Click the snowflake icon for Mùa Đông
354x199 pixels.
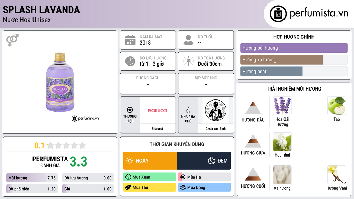tap(183, 187)
